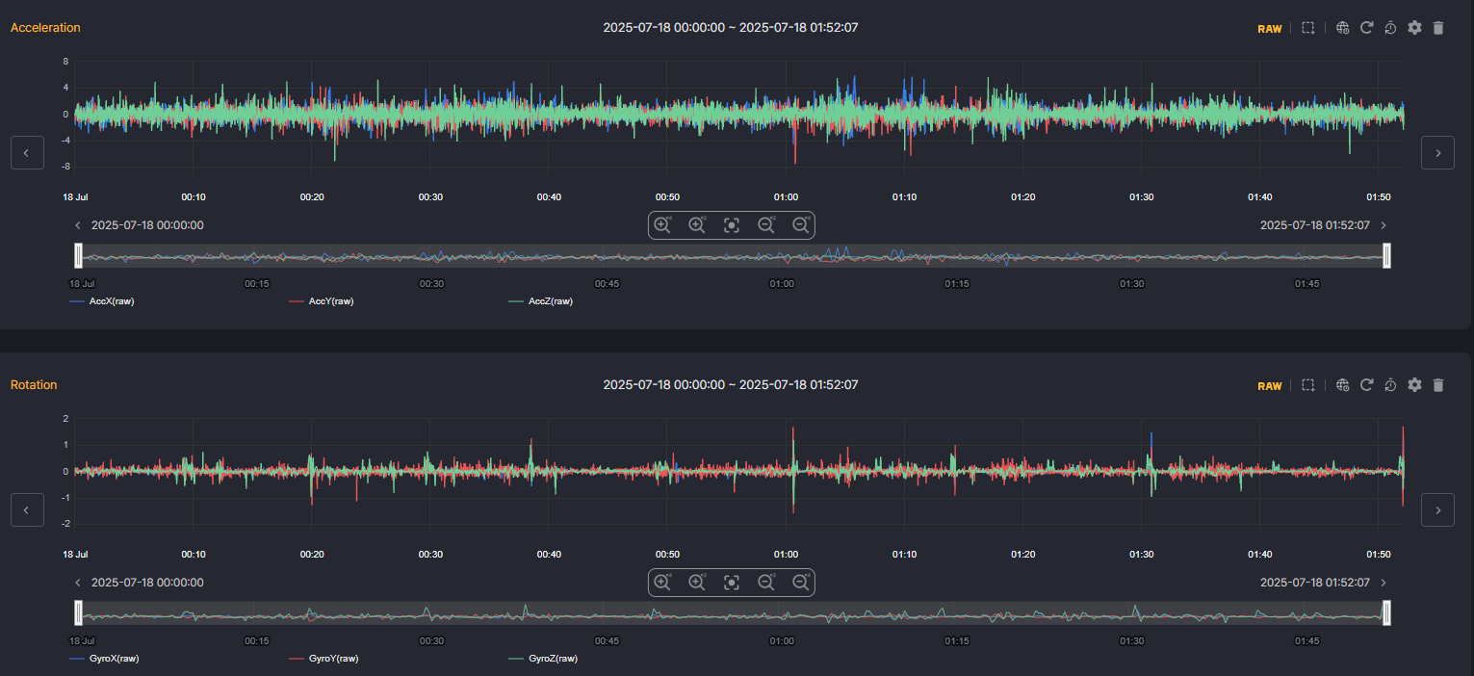The image size is (1474, 676).
Task: Click small left chevron beside Acceleration start time
Action: click(79, 225)
